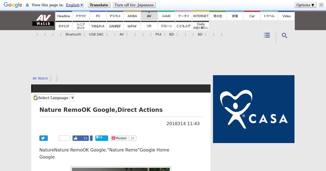The height and width of the screenshot is (171, 326).
Task: Click the Bluetooth topic link
Action: pyautogui.click(x=73, y=34)
